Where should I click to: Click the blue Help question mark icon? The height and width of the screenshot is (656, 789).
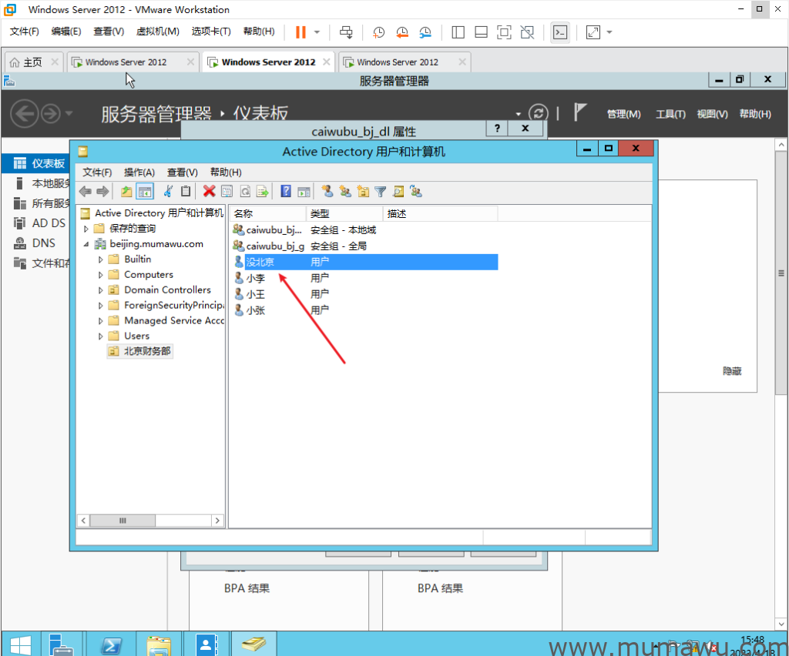[286, 192]
